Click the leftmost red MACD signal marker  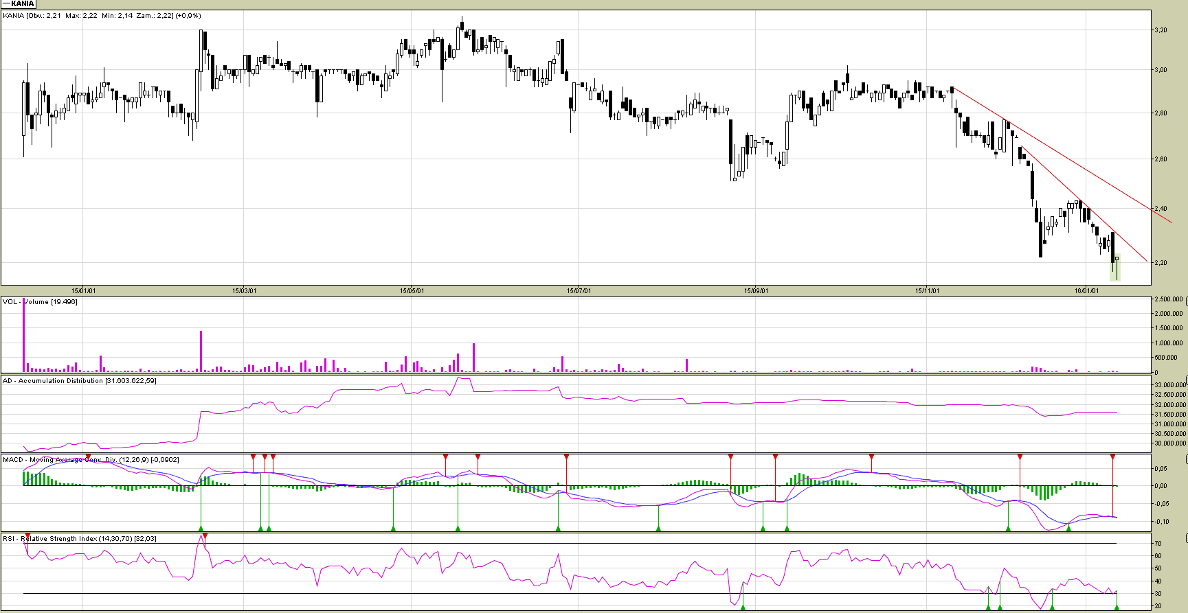88,457
